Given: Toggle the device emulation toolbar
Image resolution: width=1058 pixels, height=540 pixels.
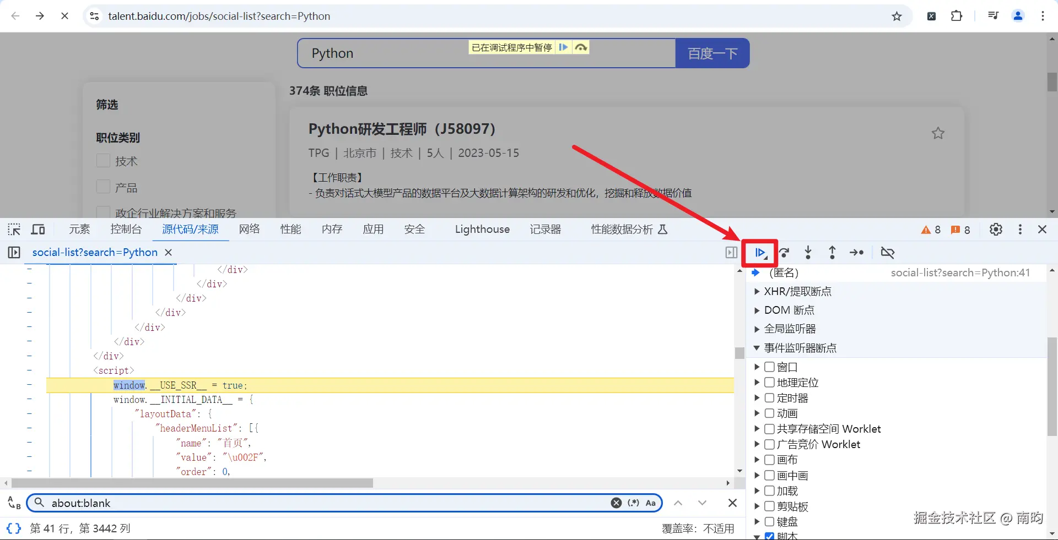Looking at the screenshot, I should (37, 230).
